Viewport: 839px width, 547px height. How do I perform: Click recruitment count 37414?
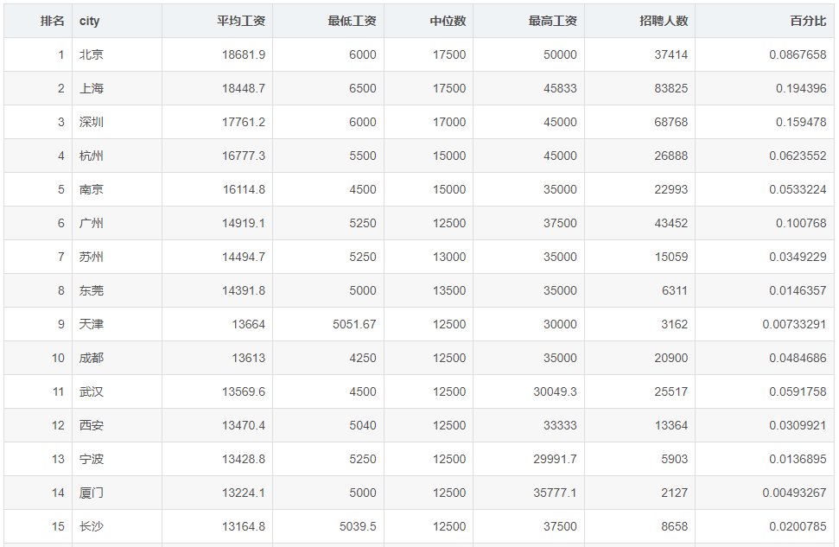tap(671, 54)
